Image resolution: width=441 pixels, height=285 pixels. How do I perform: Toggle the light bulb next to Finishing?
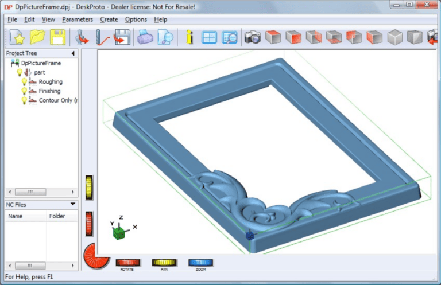pos(24,91)
